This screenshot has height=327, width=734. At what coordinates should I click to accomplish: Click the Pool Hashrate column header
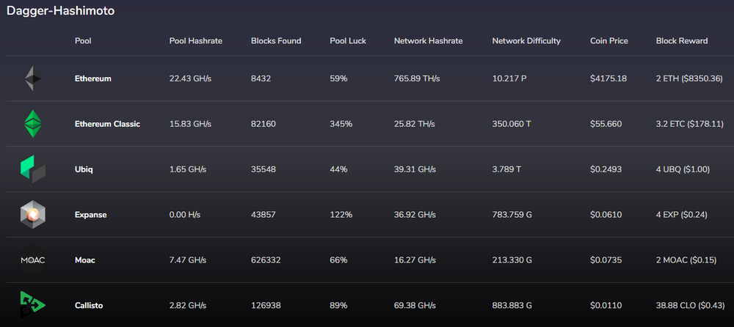click(x=195, y=41)
